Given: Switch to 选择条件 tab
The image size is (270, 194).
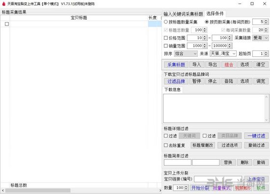Looking at the screenshot, I should [x=215, y=13].
